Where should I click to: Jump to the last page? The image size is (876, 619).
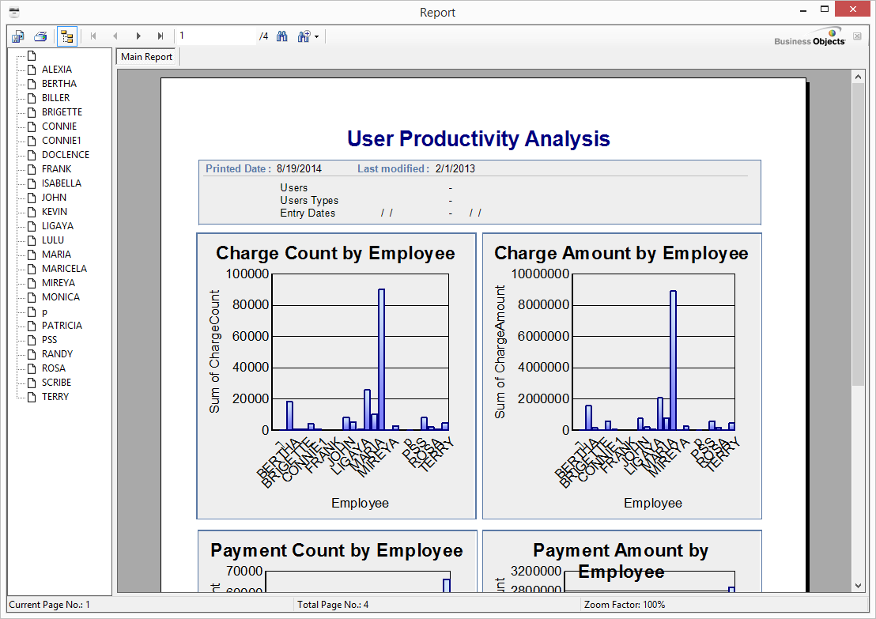click(x=160, y=36)
